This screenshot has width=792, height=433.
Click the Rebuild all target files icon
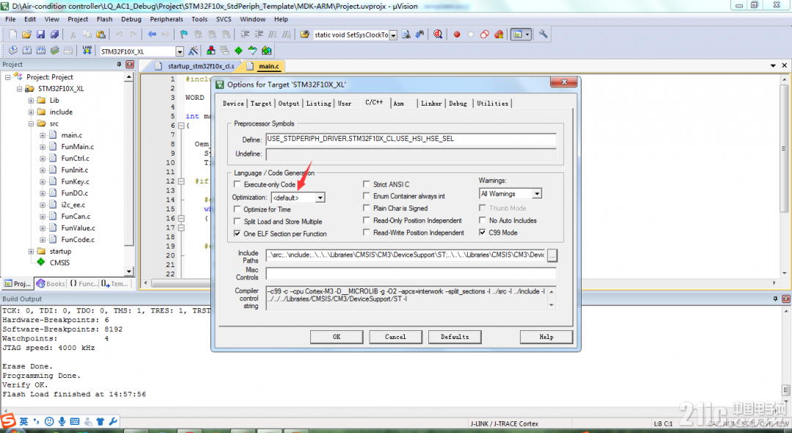(40, 51)
